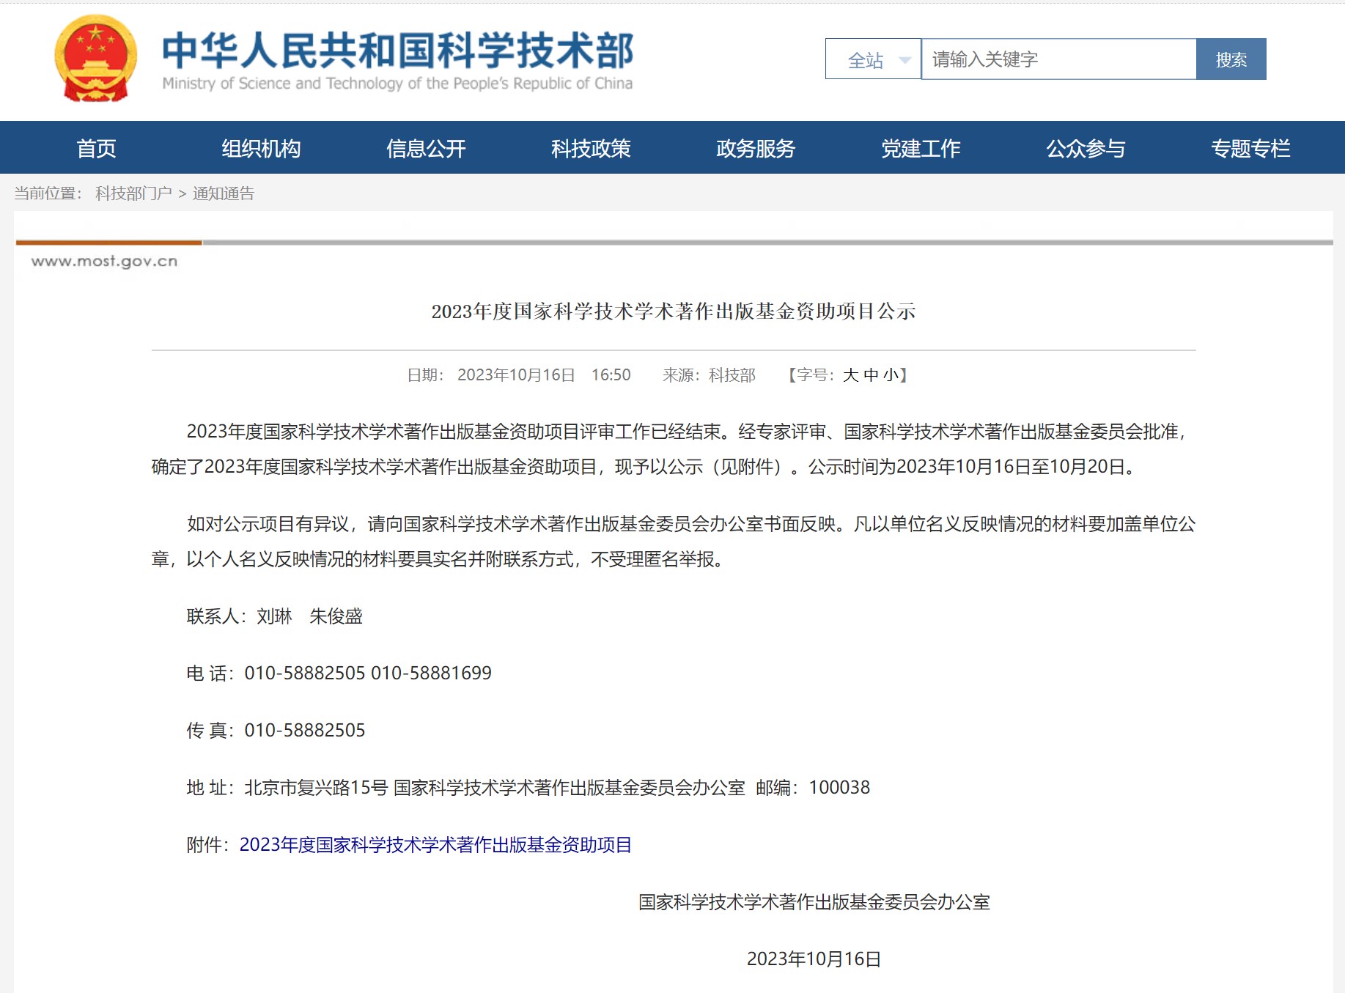This screenshot has width=1345, height=993.
Task: Click 政务服务 in the main menu
Action: [756, 148]
